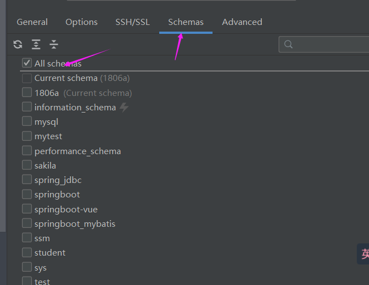Tick the test schema checkbox
This screenshot has width=369, height=285.
pos(27,281)
